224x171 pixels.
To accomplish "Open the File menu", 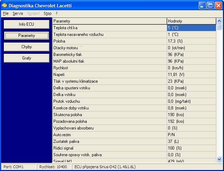I will pos(6,13).
